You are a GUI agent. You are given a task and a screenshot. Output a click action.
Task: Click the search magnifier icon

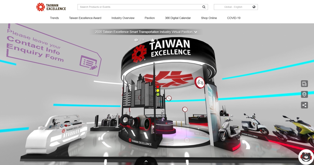coord(204,7)
